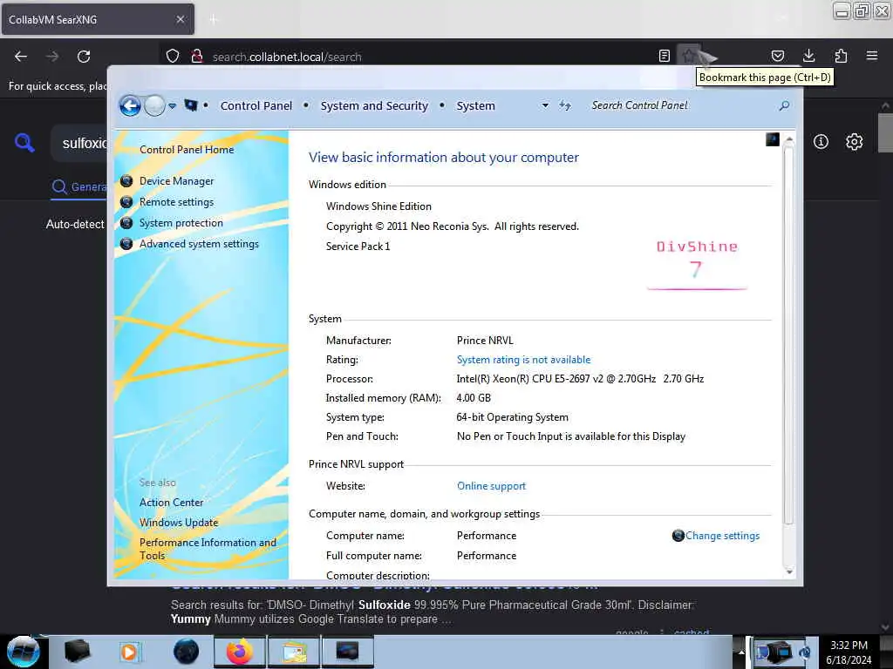Viewport: 893px width, 669px height.
Task: Click shield icon beside Device Manager
Action: coord(126,181)
